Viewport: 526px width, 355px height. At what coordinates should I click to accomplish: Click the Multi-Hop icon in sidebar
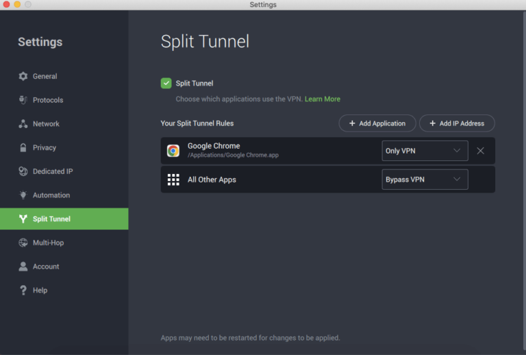point(23,243)
